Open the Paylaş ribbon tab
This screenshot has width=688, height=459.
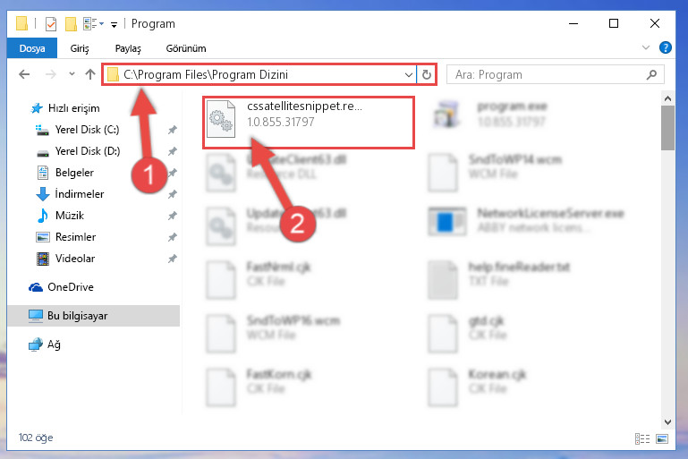(x=128, y=48)
